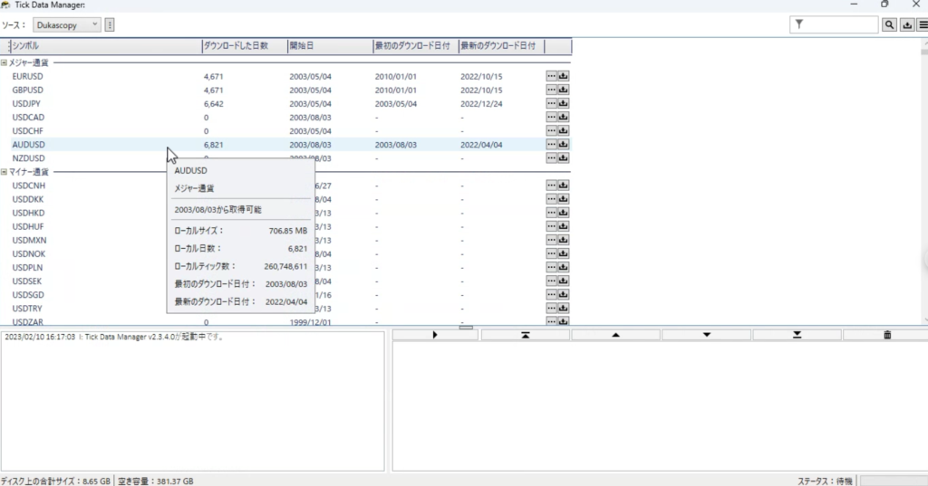The width and height of the screenshot is (928, 486).
Task: Open the USDHUF row options button
Action: (x=552, y=226)
